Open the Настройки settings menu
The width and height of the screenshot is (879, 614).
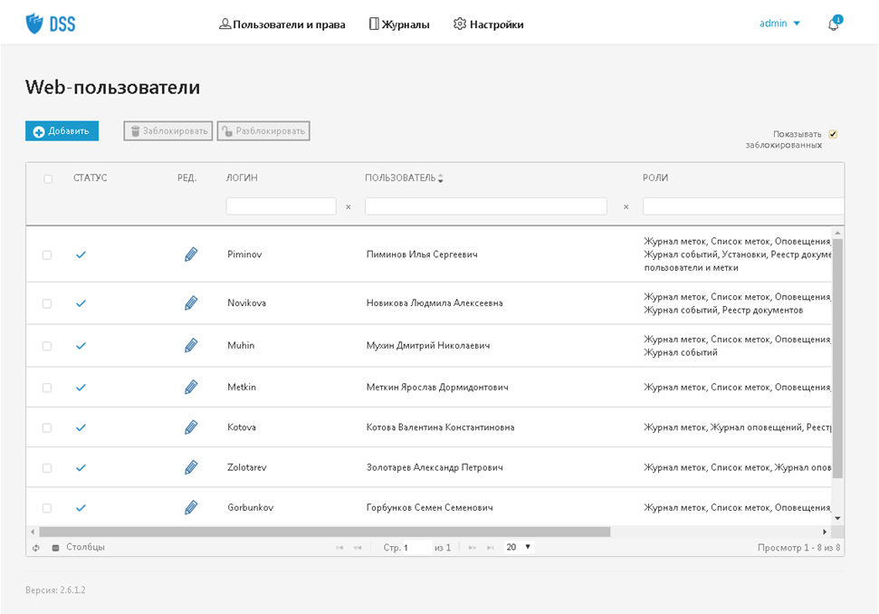tap(488, 24)
